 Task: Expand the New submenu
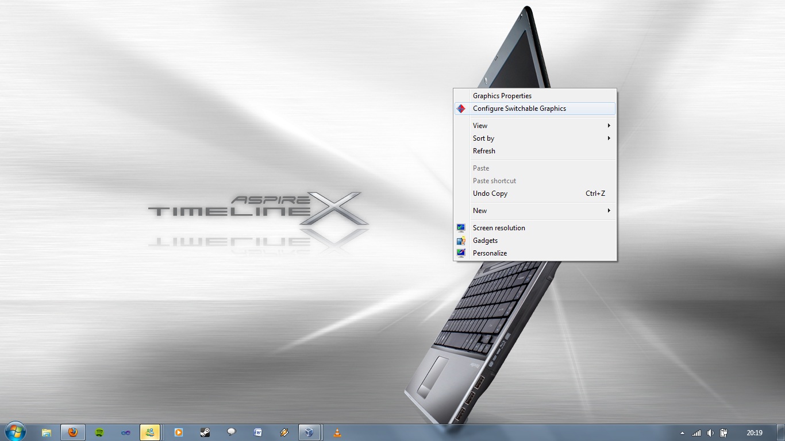(534, 211)
